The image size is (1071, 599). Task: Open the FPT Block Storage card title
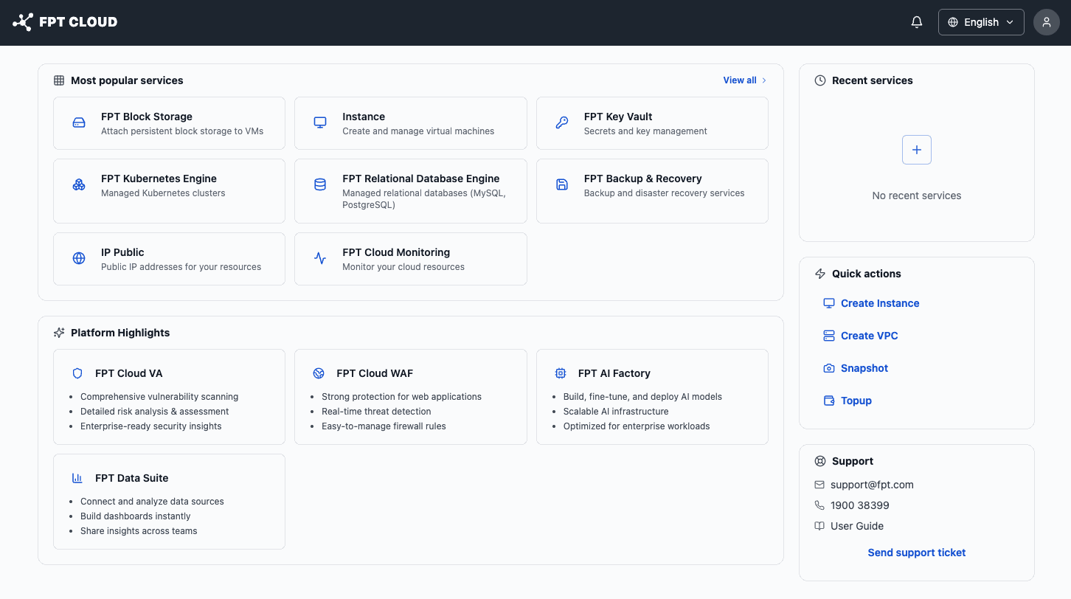tap(147, 117)
